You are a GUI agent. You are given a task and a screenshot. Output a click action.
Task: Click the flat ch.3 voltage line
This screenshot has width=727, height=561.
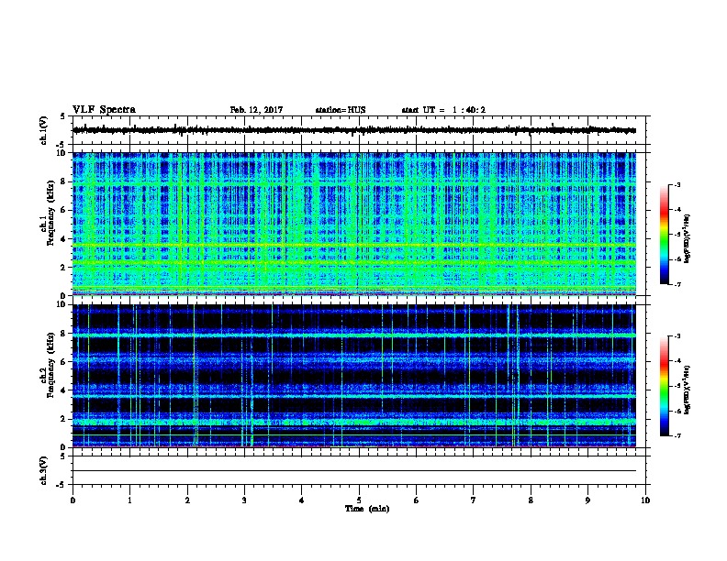pyautogui.click(x=354, y=471)
